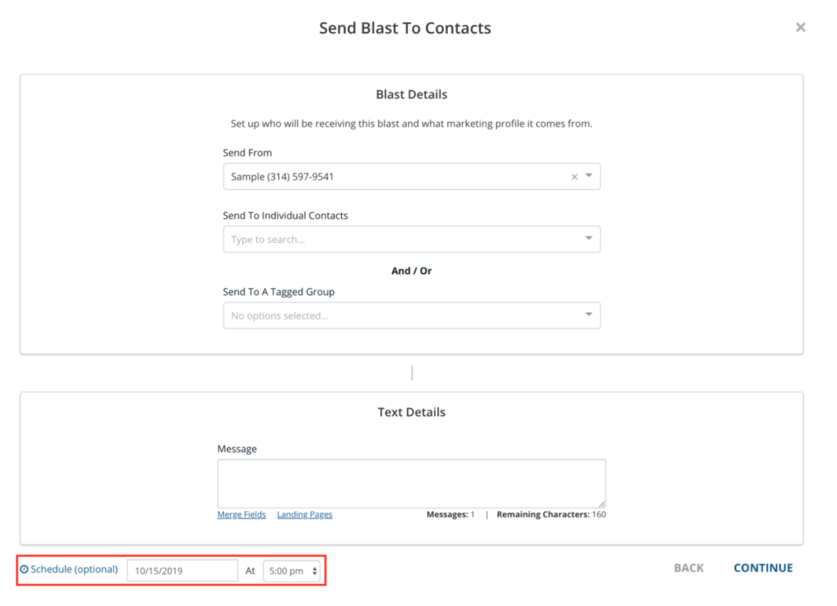Click the time selector up-down arrows
837x606 pixels.
tap(315, 571)
